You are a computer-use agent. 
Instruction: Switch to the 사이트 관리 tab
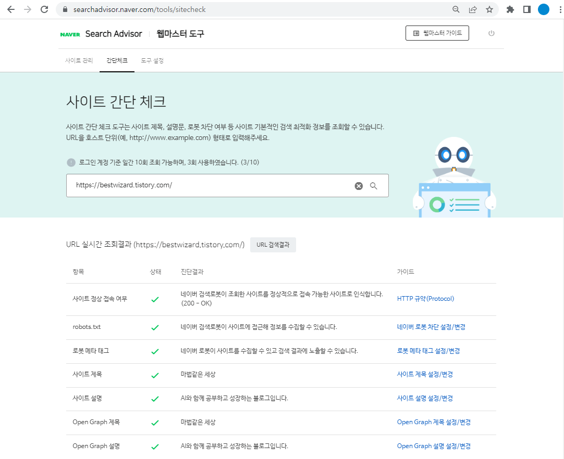[x=79, y=60]
